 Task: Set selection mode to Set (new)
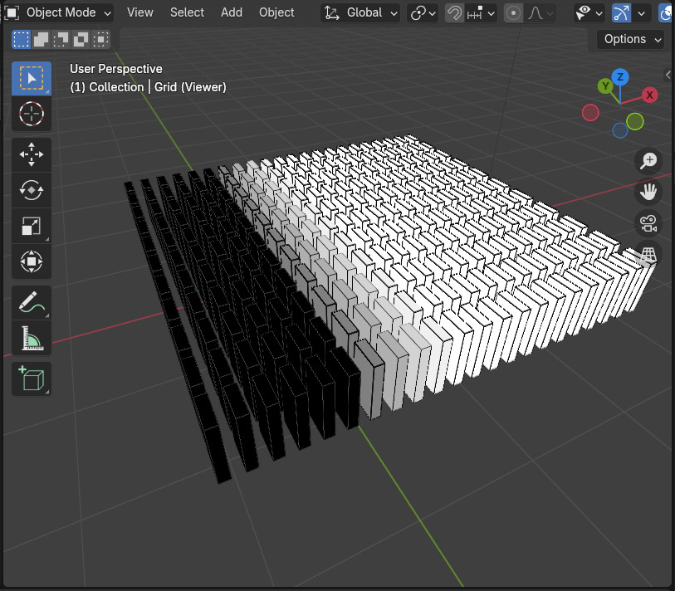pyautogui.click(x=21, y=39)
